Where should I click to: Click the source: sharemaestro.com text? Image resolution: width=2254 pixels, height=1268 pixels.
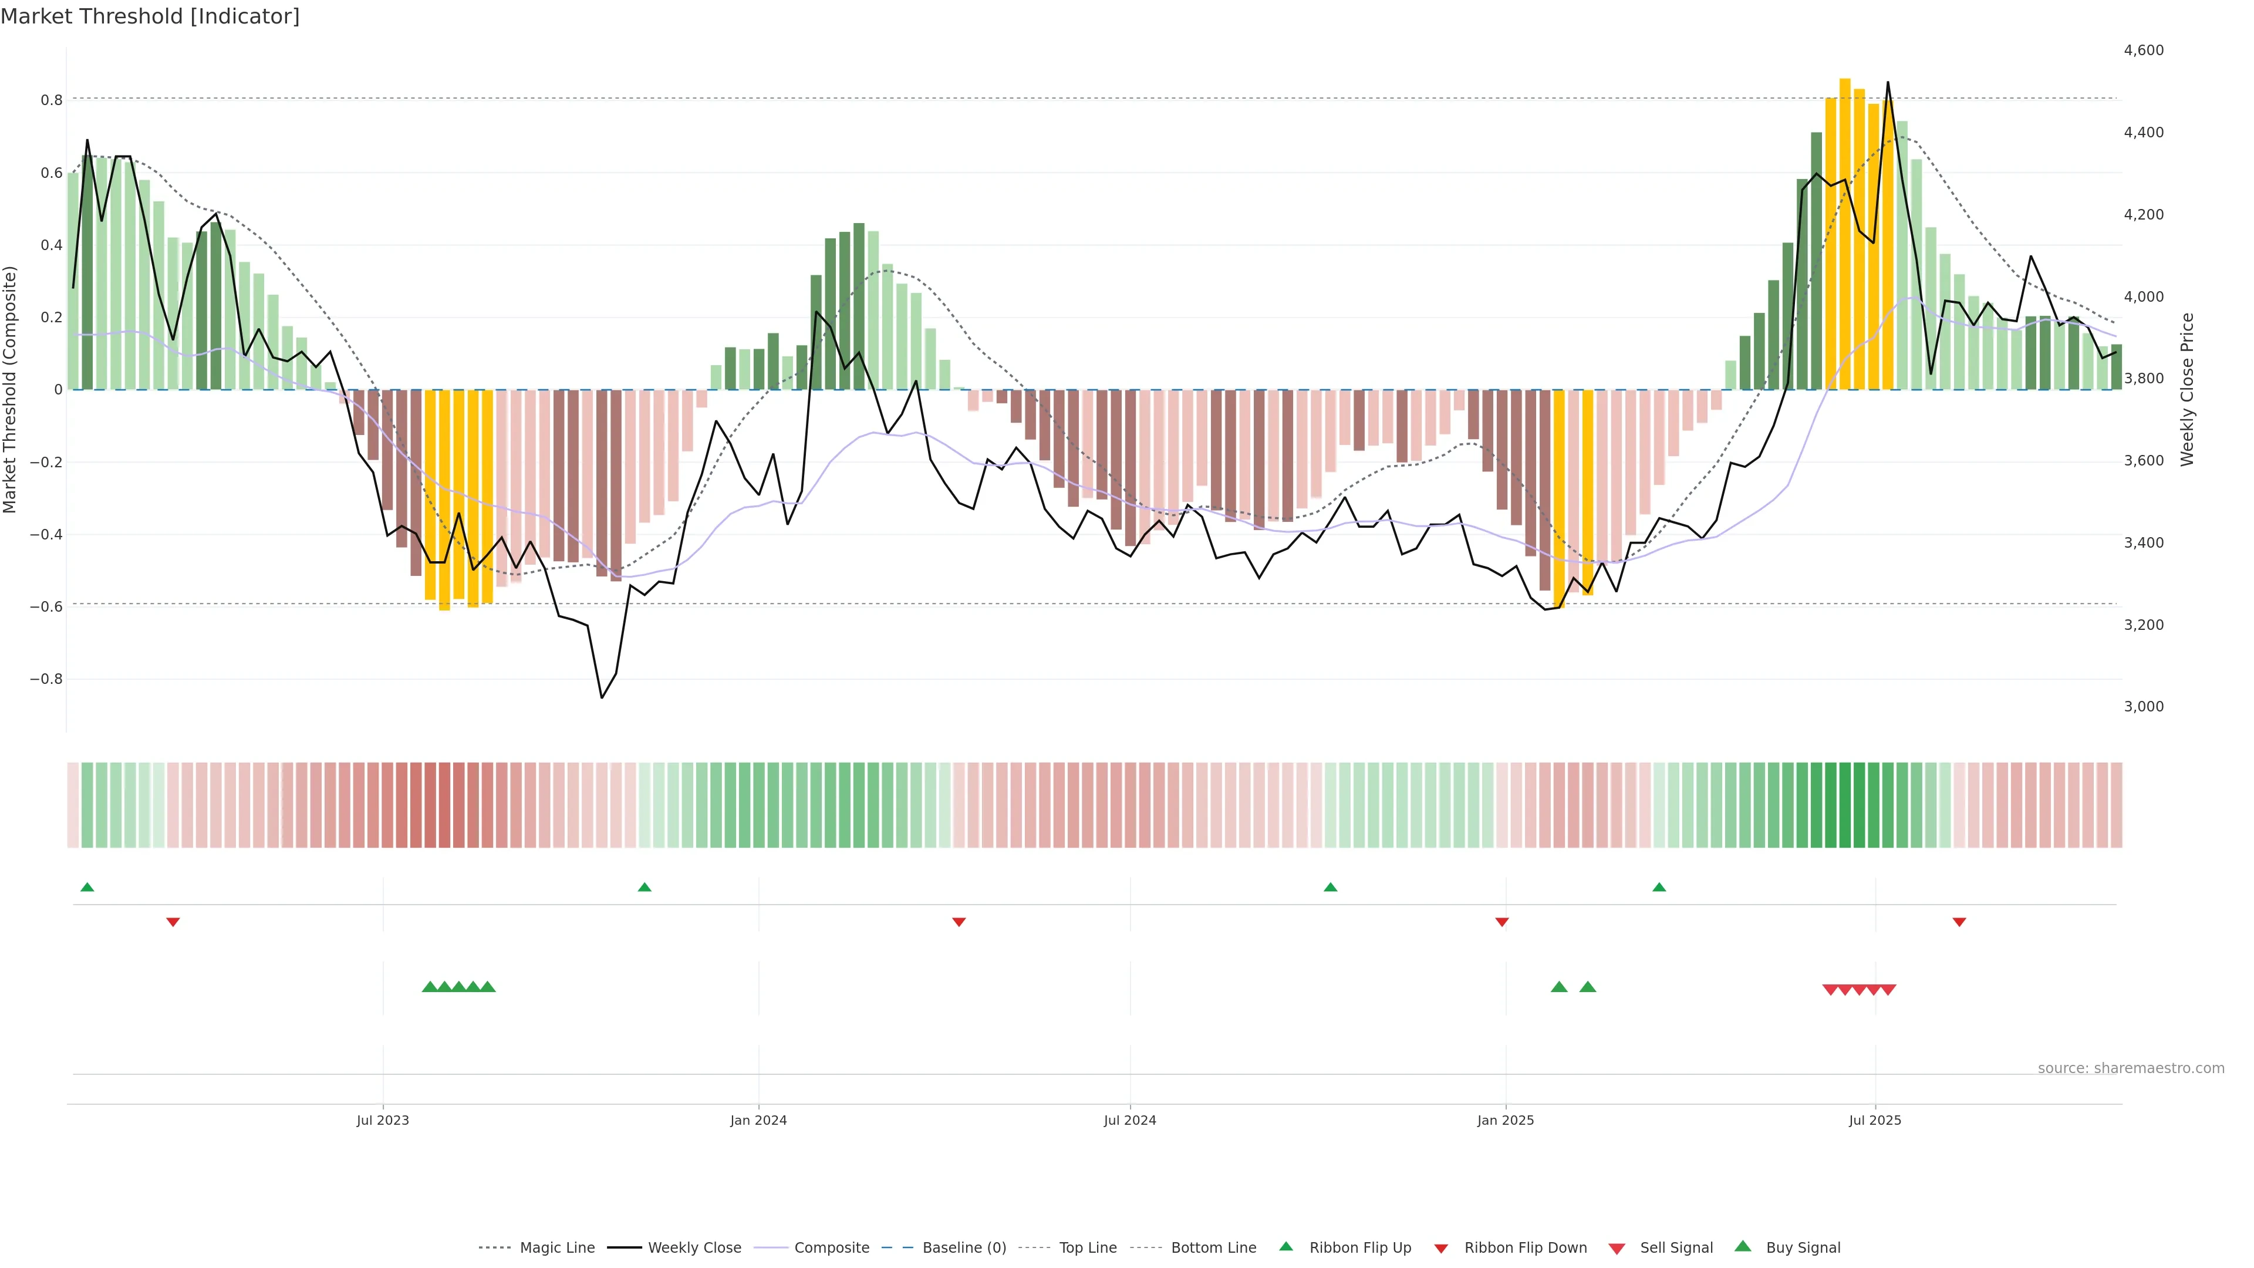[2131, 1068]
